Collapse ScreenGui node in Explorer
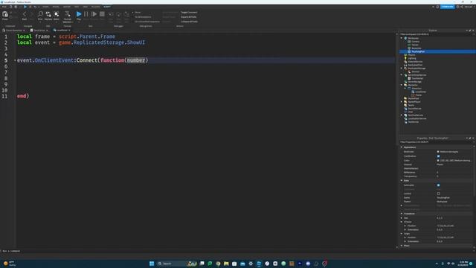 pyautogui.click(x=405, y=89)
